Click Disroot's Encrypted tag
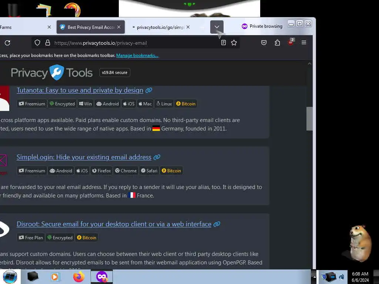The image size is (379, 284). (x=60, y=238)
